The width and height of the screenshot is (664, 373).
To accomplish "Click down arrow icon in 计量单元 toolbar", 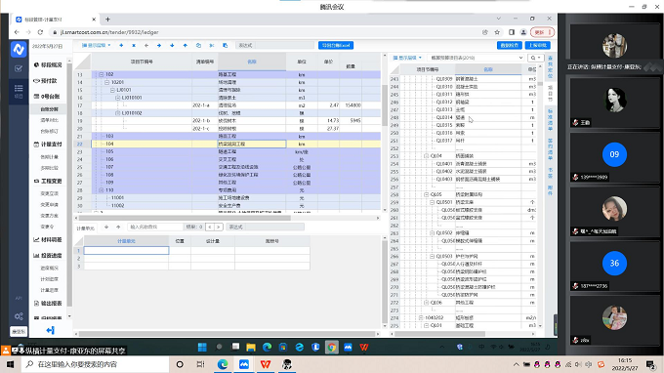I will [x=106, y=228].
